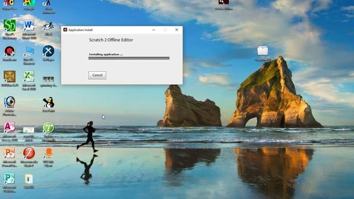Click the Application Install title bar icon
The image size is (354, 199).
click(x=65, y=30)
